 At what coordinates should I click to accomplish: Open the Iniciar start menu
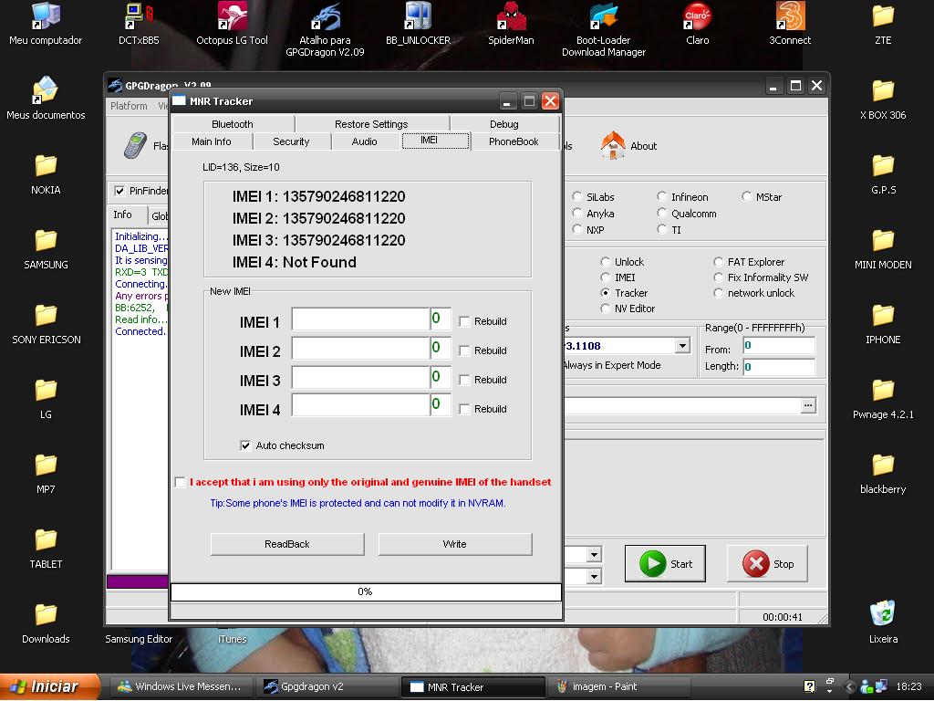click(x=50, y=686)
